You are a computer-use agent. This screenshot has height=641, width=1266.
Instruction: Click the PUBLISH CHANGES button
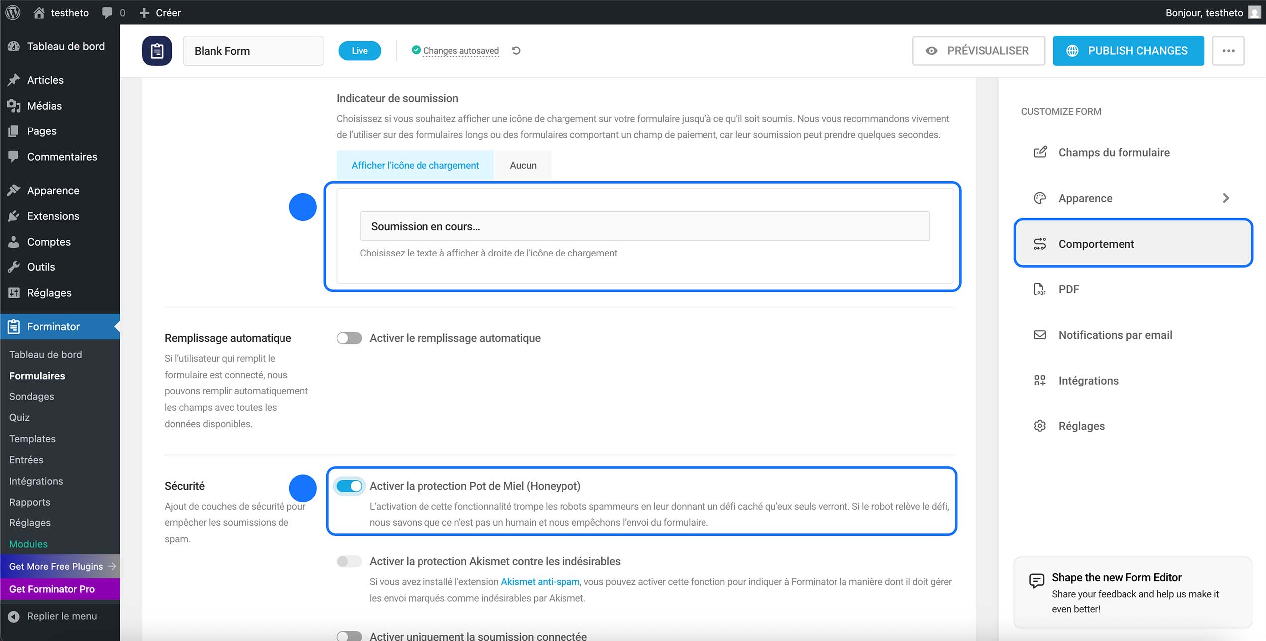pos(1128,50)
